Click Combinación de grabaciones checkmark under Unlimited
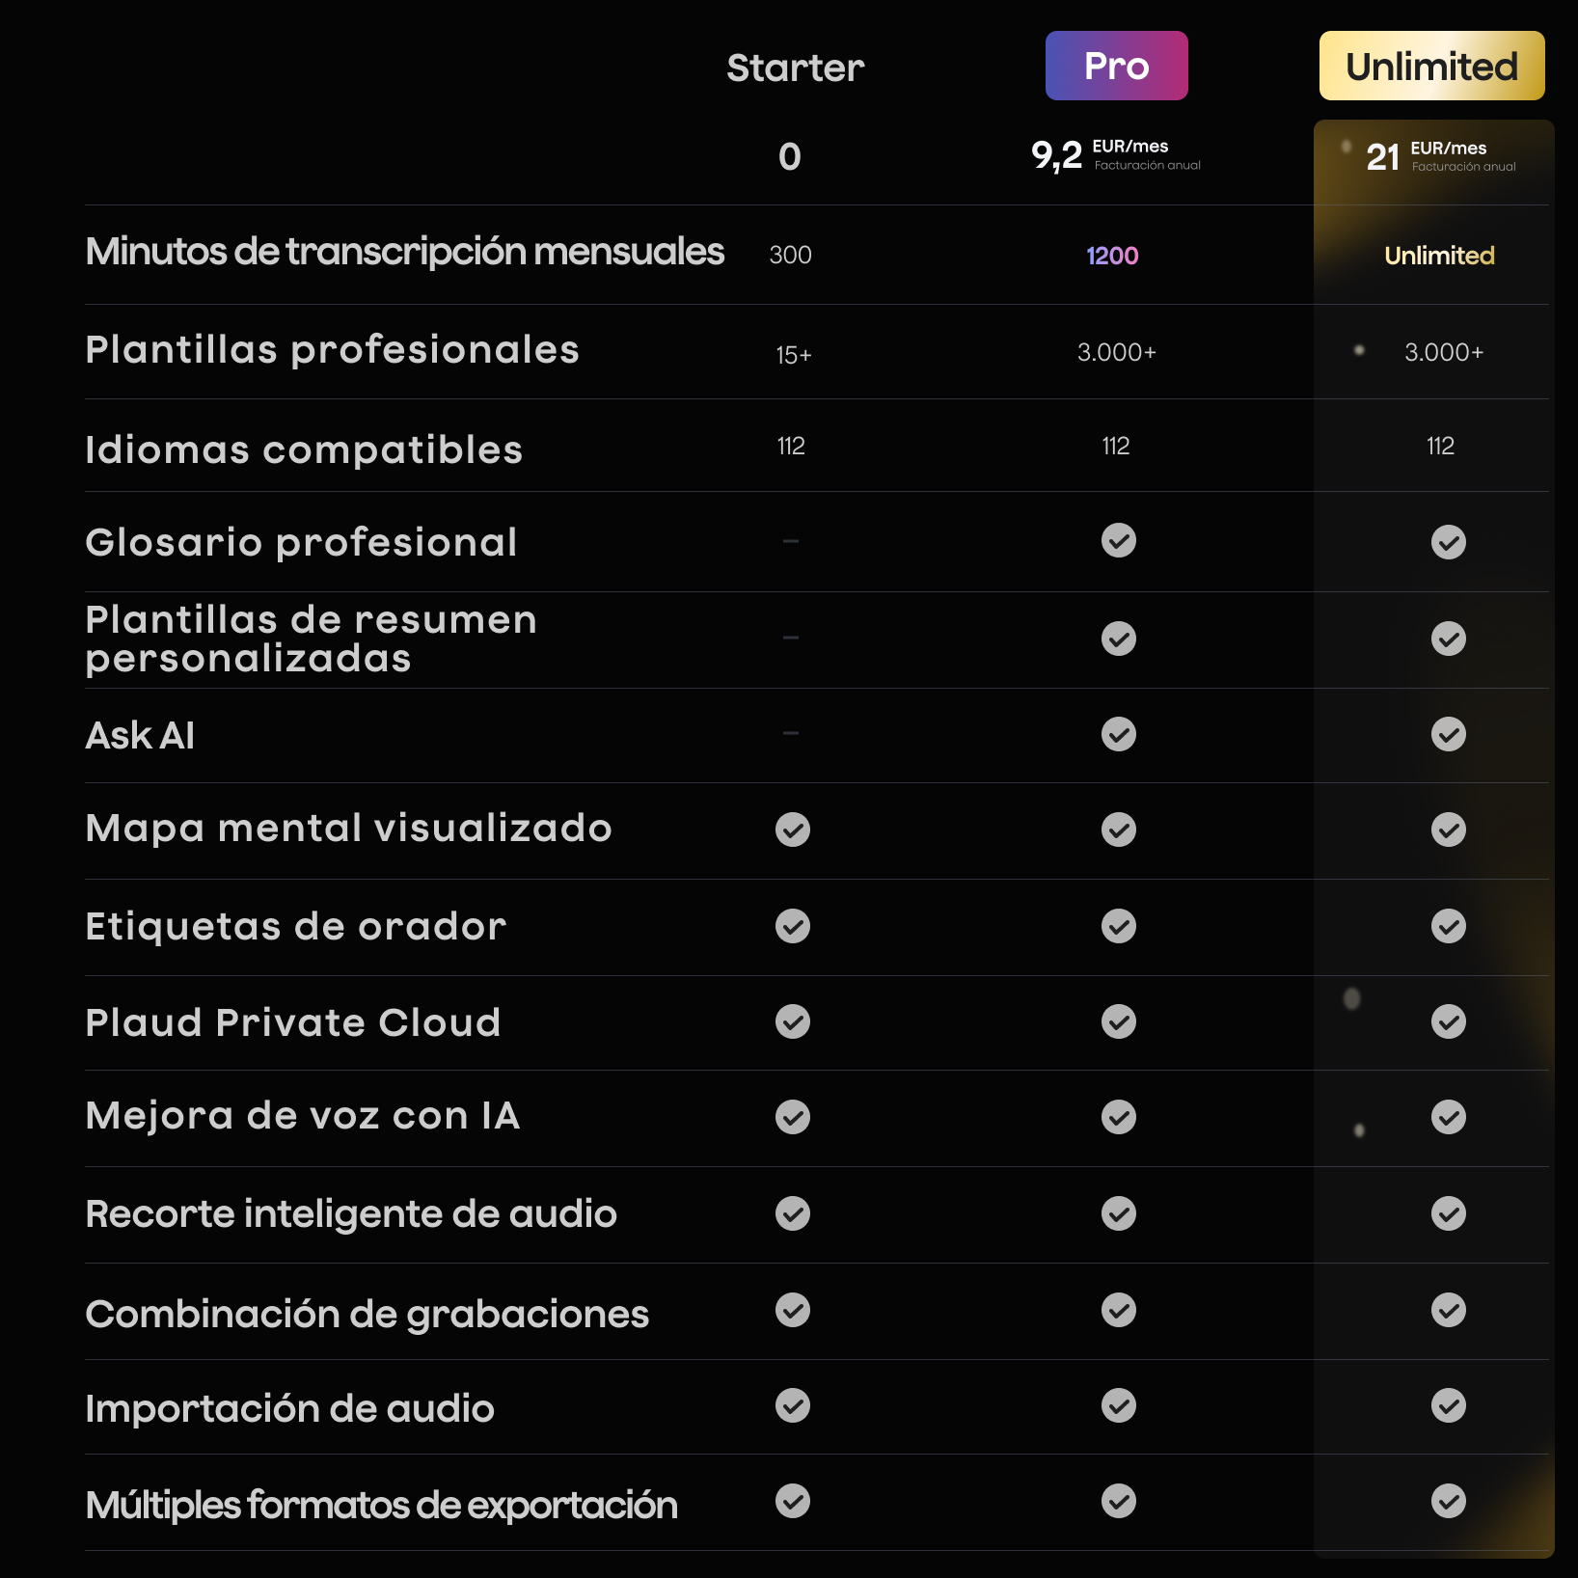The image size is (1578, 1578). click(x=1448, y=1310)
